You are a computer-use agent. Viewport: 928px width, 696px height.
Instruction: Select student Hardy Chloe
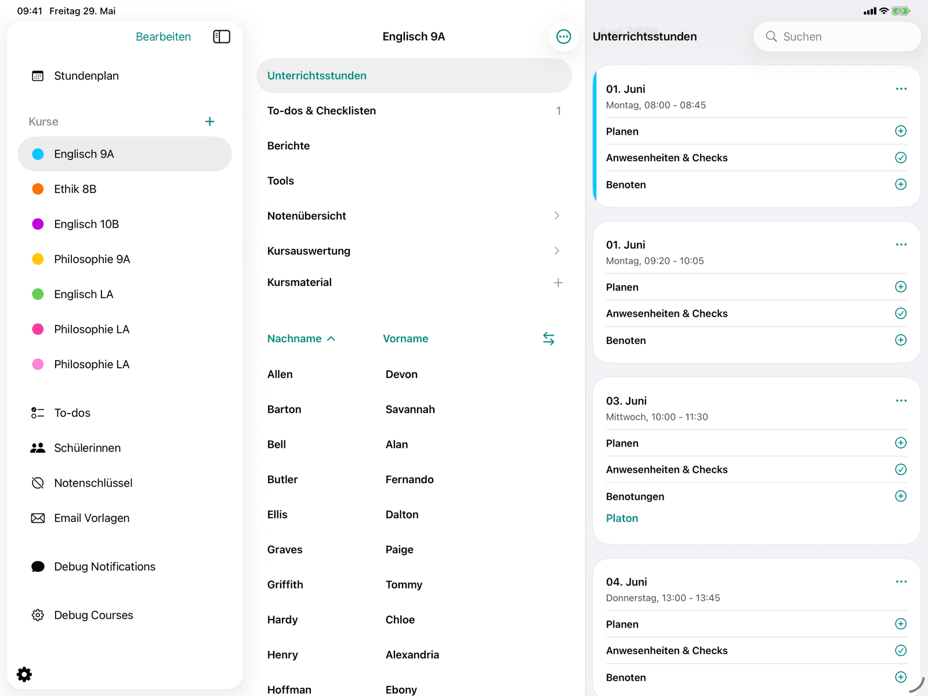coord(414,620)
